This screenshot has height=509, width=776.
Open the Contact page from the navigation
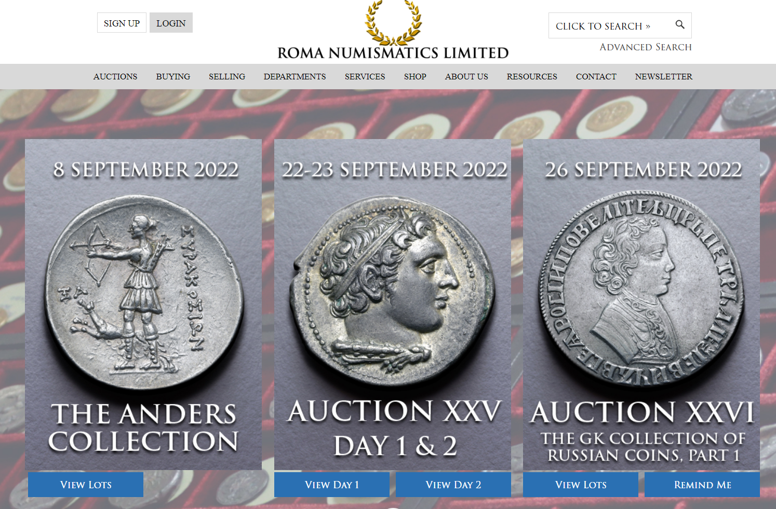coord(596,76)
